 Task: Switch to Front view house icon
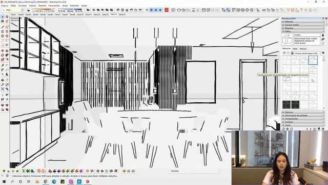[x=127, y=10]
